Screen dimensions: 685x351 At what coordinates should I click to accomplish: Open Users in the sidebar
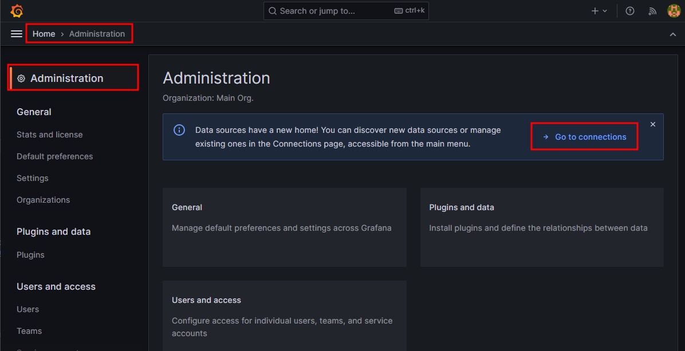[x=27, y=309]
